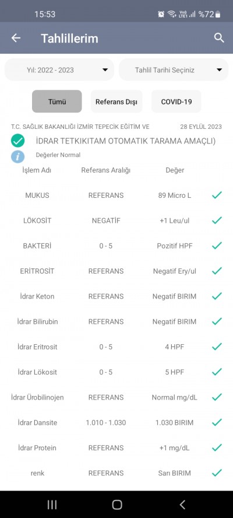Image resolution: width=233 pixels, height=518 pixels.
Task: Switch to Referans Dışı filter
Action: 116,101
